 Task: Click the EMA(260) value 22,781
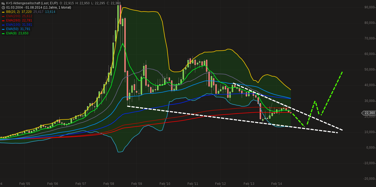point(27,20)
